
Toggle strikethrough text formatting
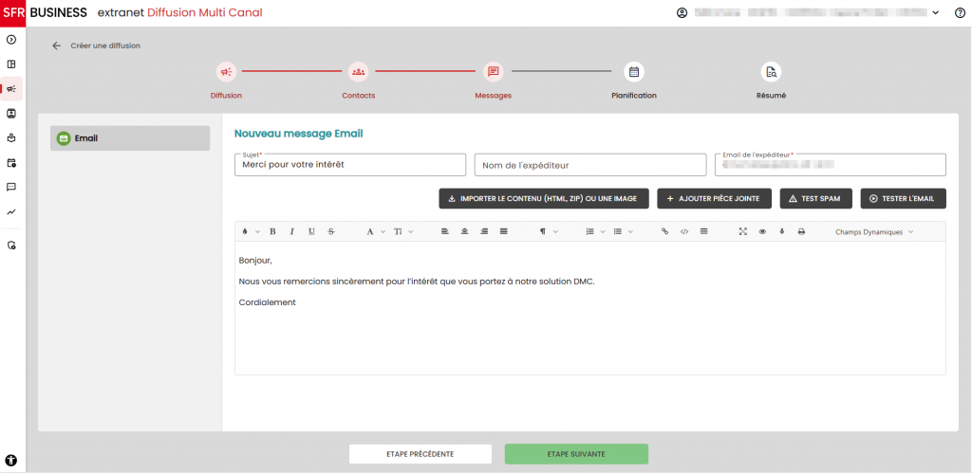pos(331,231)
